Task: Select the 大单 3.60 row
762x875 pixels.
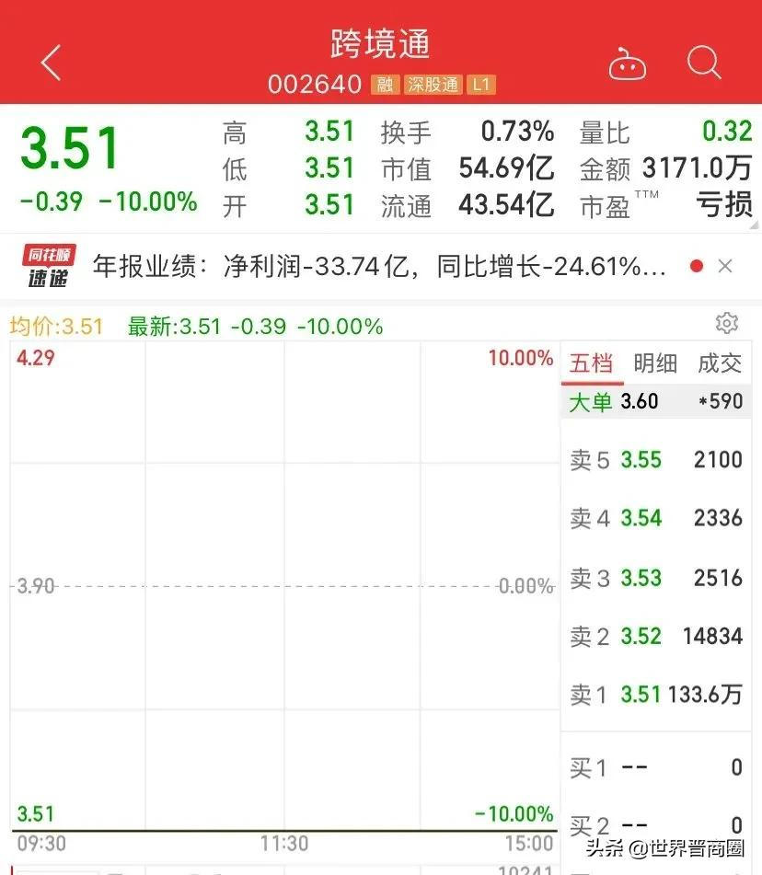Action: pyautogui.click(x=656, y=402)
